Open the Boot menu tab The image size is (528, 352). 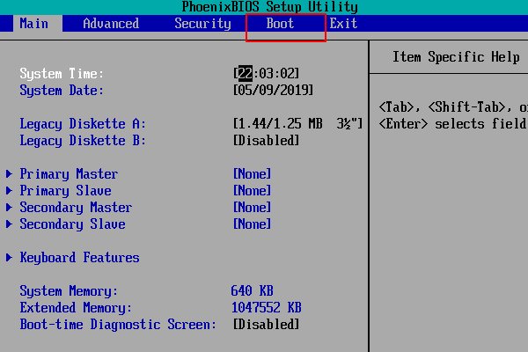pos(280,24)
